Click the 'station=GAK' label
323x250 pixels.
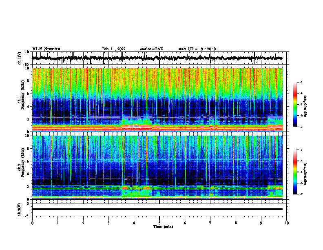(152, 49)
